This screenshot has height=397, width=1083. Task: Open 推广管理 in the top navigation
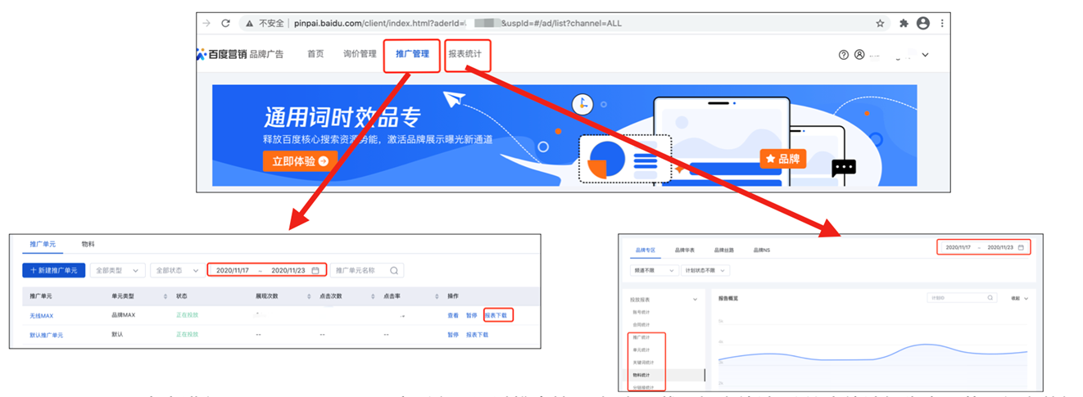(412, 54)
